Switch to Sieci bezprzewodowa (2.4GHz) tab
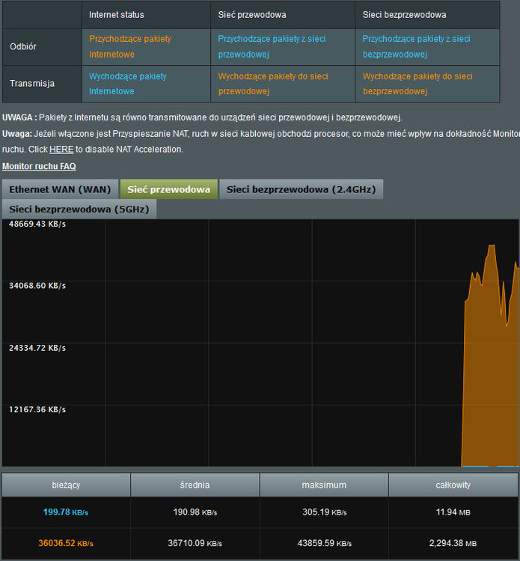This screenshot has height=561, width=520. tap(301, 189)
